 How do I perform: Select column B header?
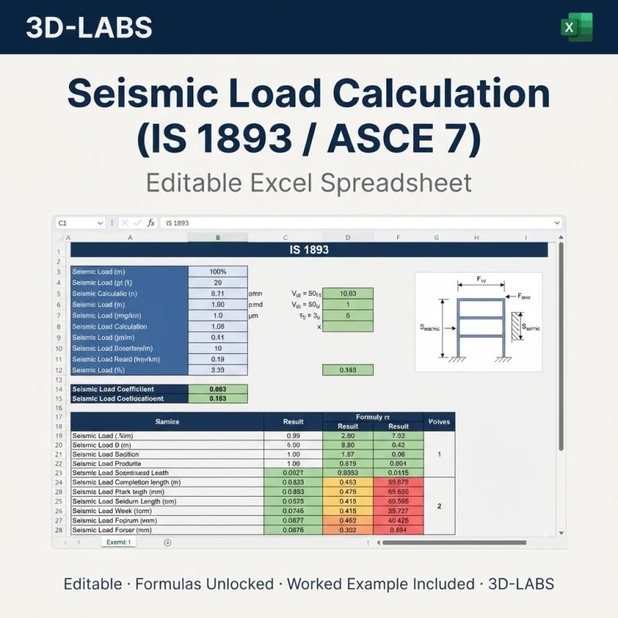coord(218,238)
